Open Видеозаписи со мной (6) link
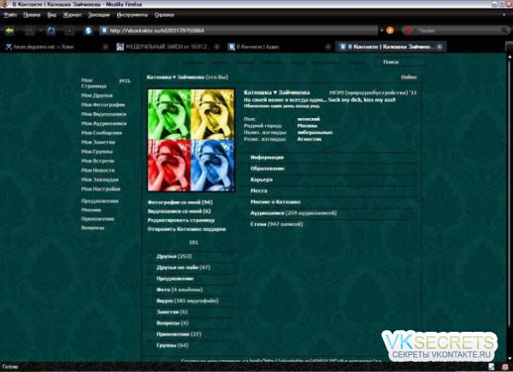 pyautogui.click(x=179, y=211)
